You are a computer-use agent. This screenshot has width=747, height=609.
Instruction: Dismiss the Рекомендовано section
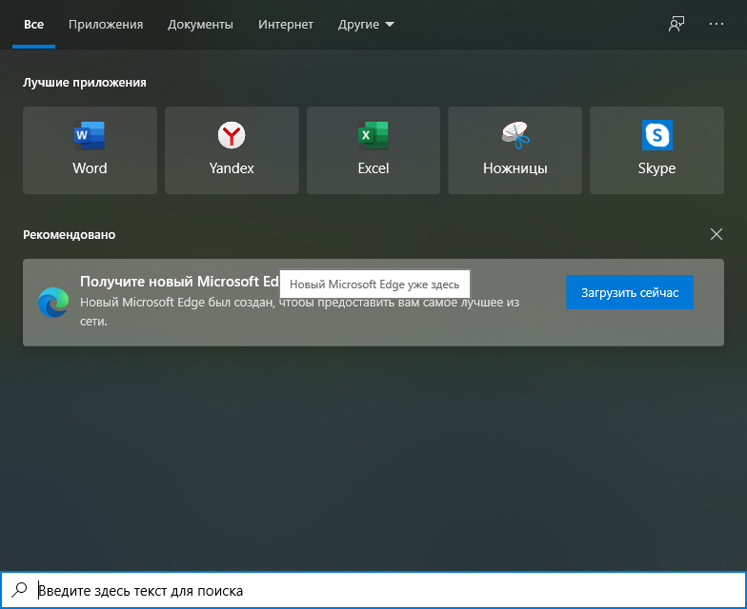click(717, 234)
